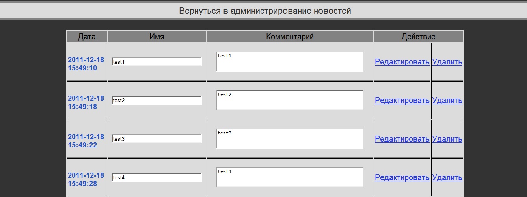Click the 'Дата' column header
527x197 pixels.
tap(87, 37)
